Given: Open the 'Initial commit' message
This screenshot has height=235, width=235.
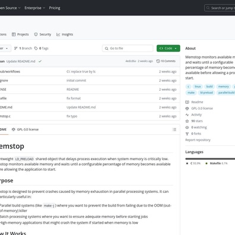Looking at the screenshot, I should [x=76, y=81].
